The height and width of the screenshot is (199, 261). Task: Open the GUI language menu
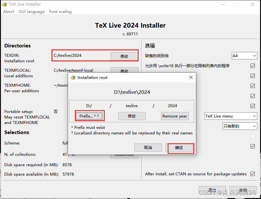click(32, 12)
